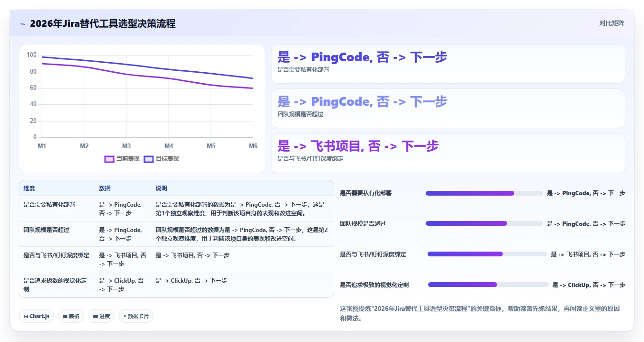Click the progress bar for 是否追求极致的视觉化定制
Image resolution: width=644 pixels, height=342 pixels.
[488, 285]
